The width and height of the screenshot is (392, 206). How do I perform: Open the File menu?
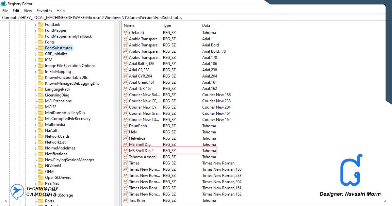[5, 11]
